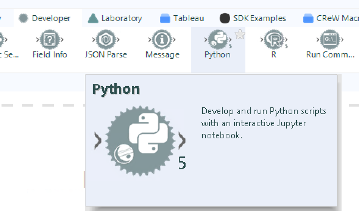Screen dimensions: 359x223
Task: Select the SDK Examples category
Action: 254,17
